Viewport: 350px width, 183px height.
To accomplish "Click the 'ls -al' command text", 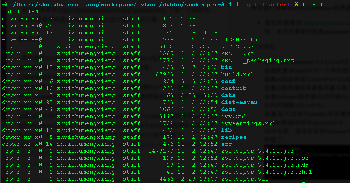I will 312,4.
